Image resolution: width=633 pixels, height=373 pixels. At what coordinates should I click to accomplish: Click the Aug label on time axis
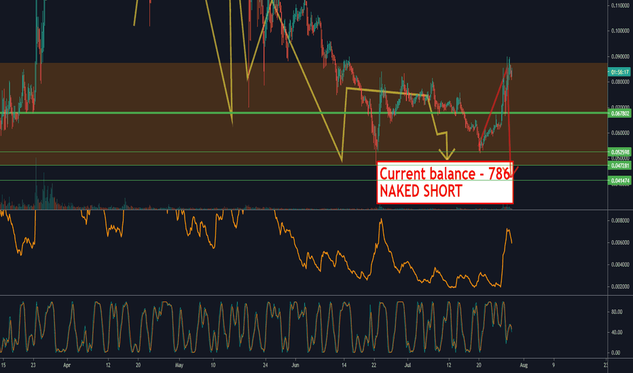(x=524, y=366)
